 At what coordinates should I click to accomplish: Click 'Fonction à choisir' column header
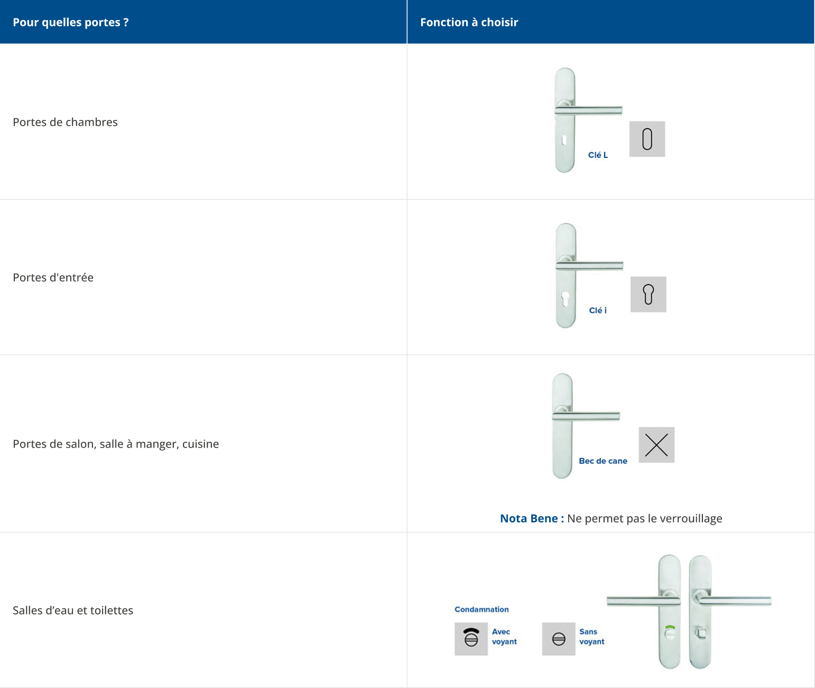click(469, 22)
